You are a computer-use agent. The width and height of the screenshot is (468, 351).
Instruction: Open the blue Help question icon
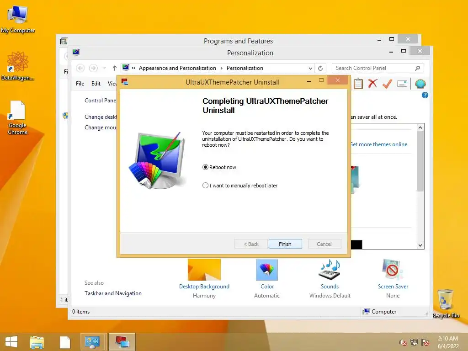(x=425, y=95)
